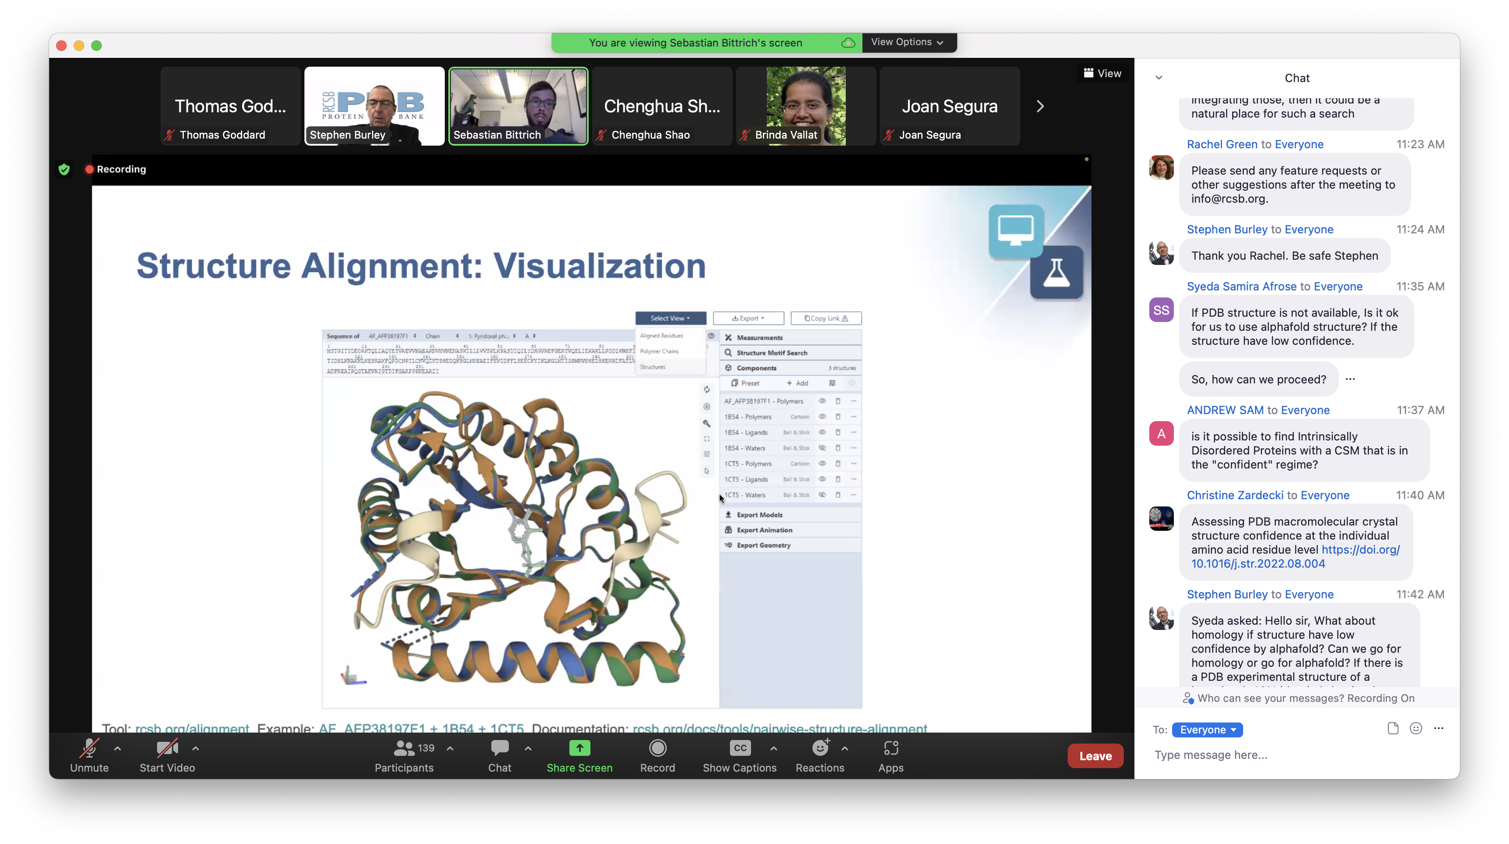Screen dimensions: 1509x844
Task: Click the emoji icon in chat input
Action: [x=1416, y=728]
